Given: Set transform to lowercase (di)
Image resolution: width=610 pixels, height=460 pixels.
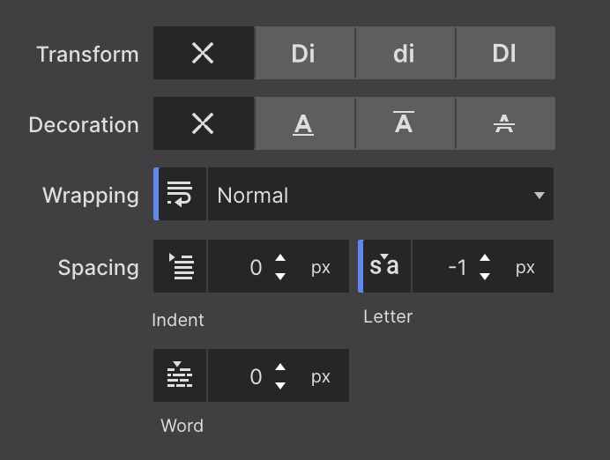Looking at the screenshot, I should click(405, 53).
